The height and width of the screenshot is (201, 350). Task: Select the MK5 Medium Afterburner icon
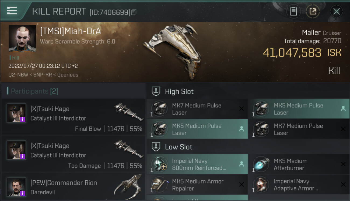[261, 164]
